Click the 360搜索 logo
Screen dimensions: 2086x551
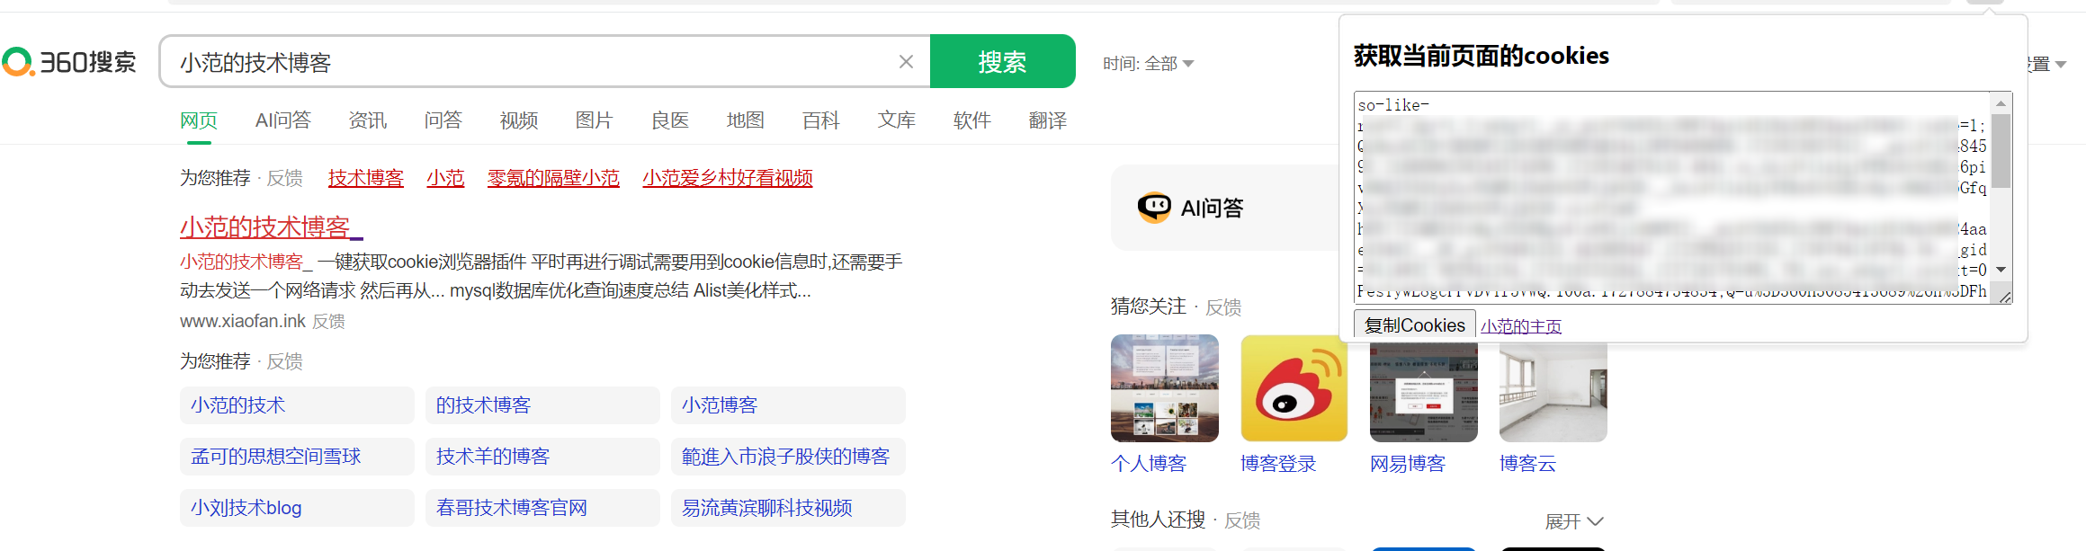point(69,62)
